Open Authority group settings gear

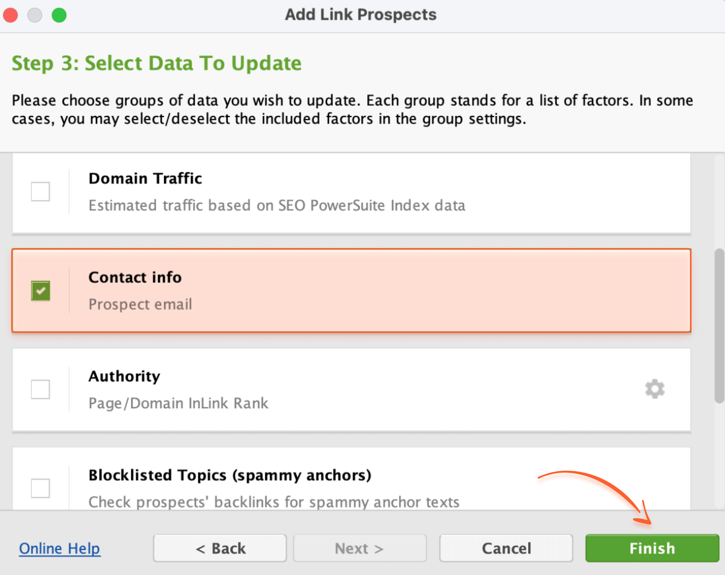(655, 389)
